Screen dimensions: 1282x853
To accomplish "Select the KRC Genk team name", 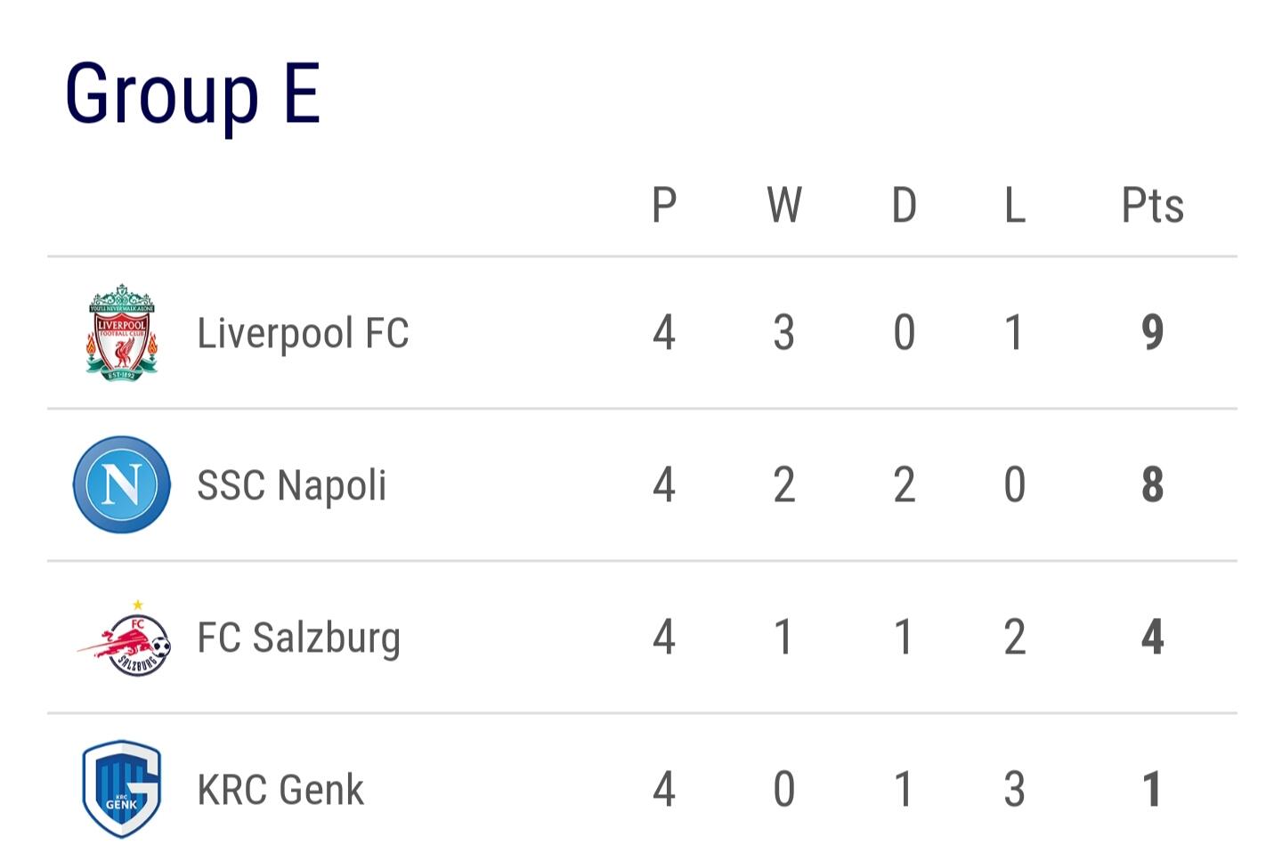I will click(280, 790).
